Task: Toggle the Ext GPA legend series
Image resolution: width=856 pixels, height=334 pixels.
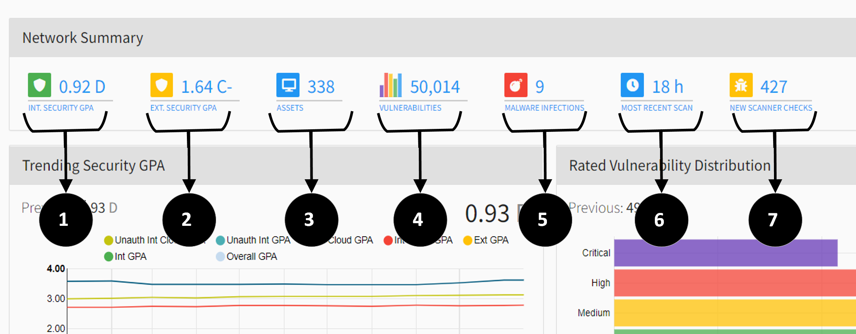Action: tap(486, 240)
